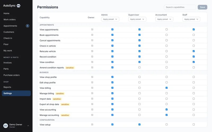The image size is (212, 132).
Task: Enable Staff for View setup
Action: (x=194, y=124)
